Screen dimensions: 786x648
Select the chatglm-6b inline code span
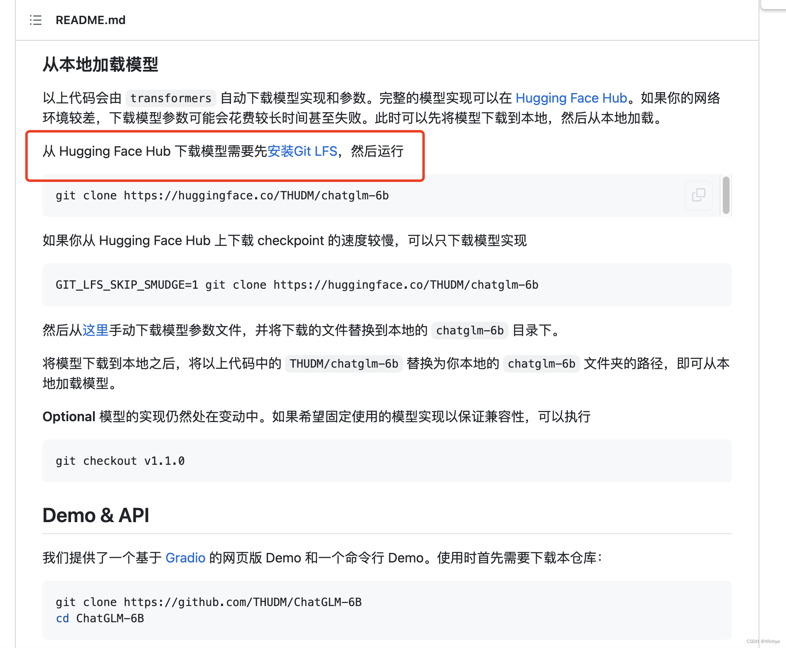tap(469, 331)
